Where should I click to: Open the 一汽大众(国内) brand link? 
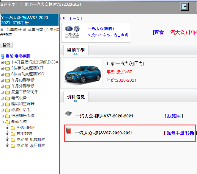101,29
